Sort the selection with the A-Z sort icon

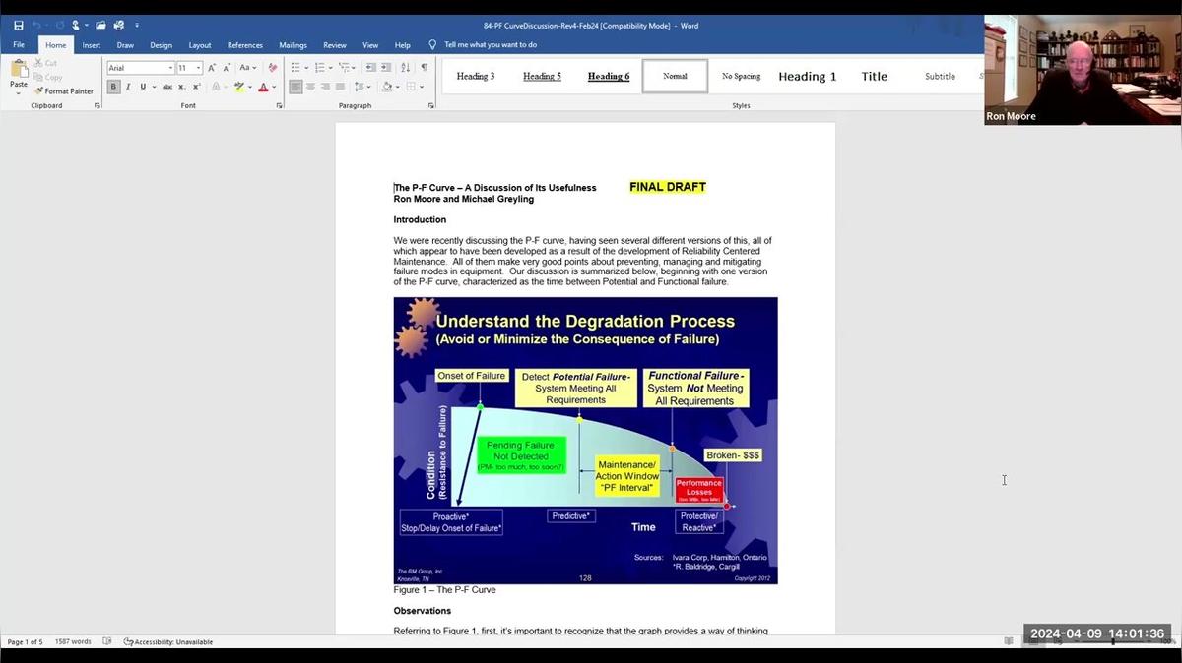point(405,68)
